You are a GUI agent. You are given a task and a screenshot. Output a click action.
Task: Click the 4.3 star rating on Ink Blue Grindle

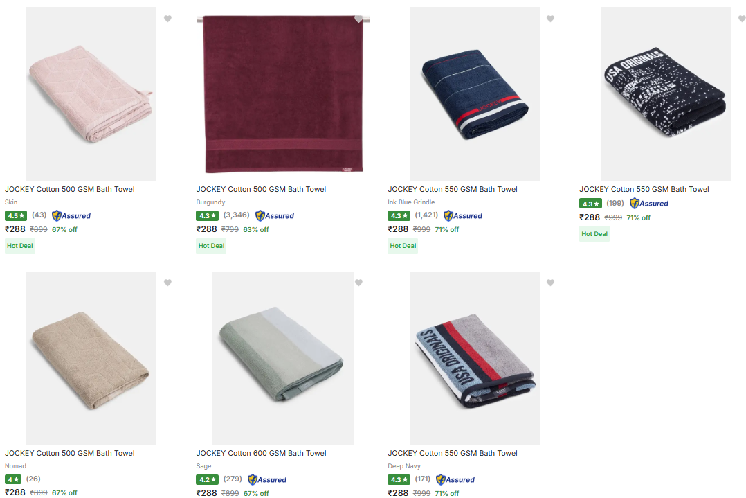399,215
